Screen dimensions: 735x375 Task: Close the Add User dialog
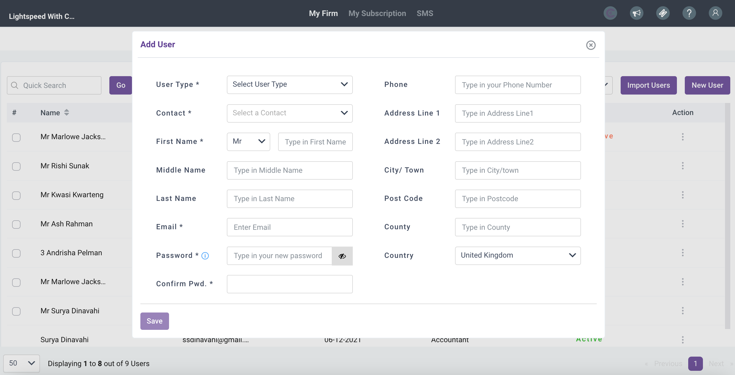pyautogui.click(x=591, y=45)
